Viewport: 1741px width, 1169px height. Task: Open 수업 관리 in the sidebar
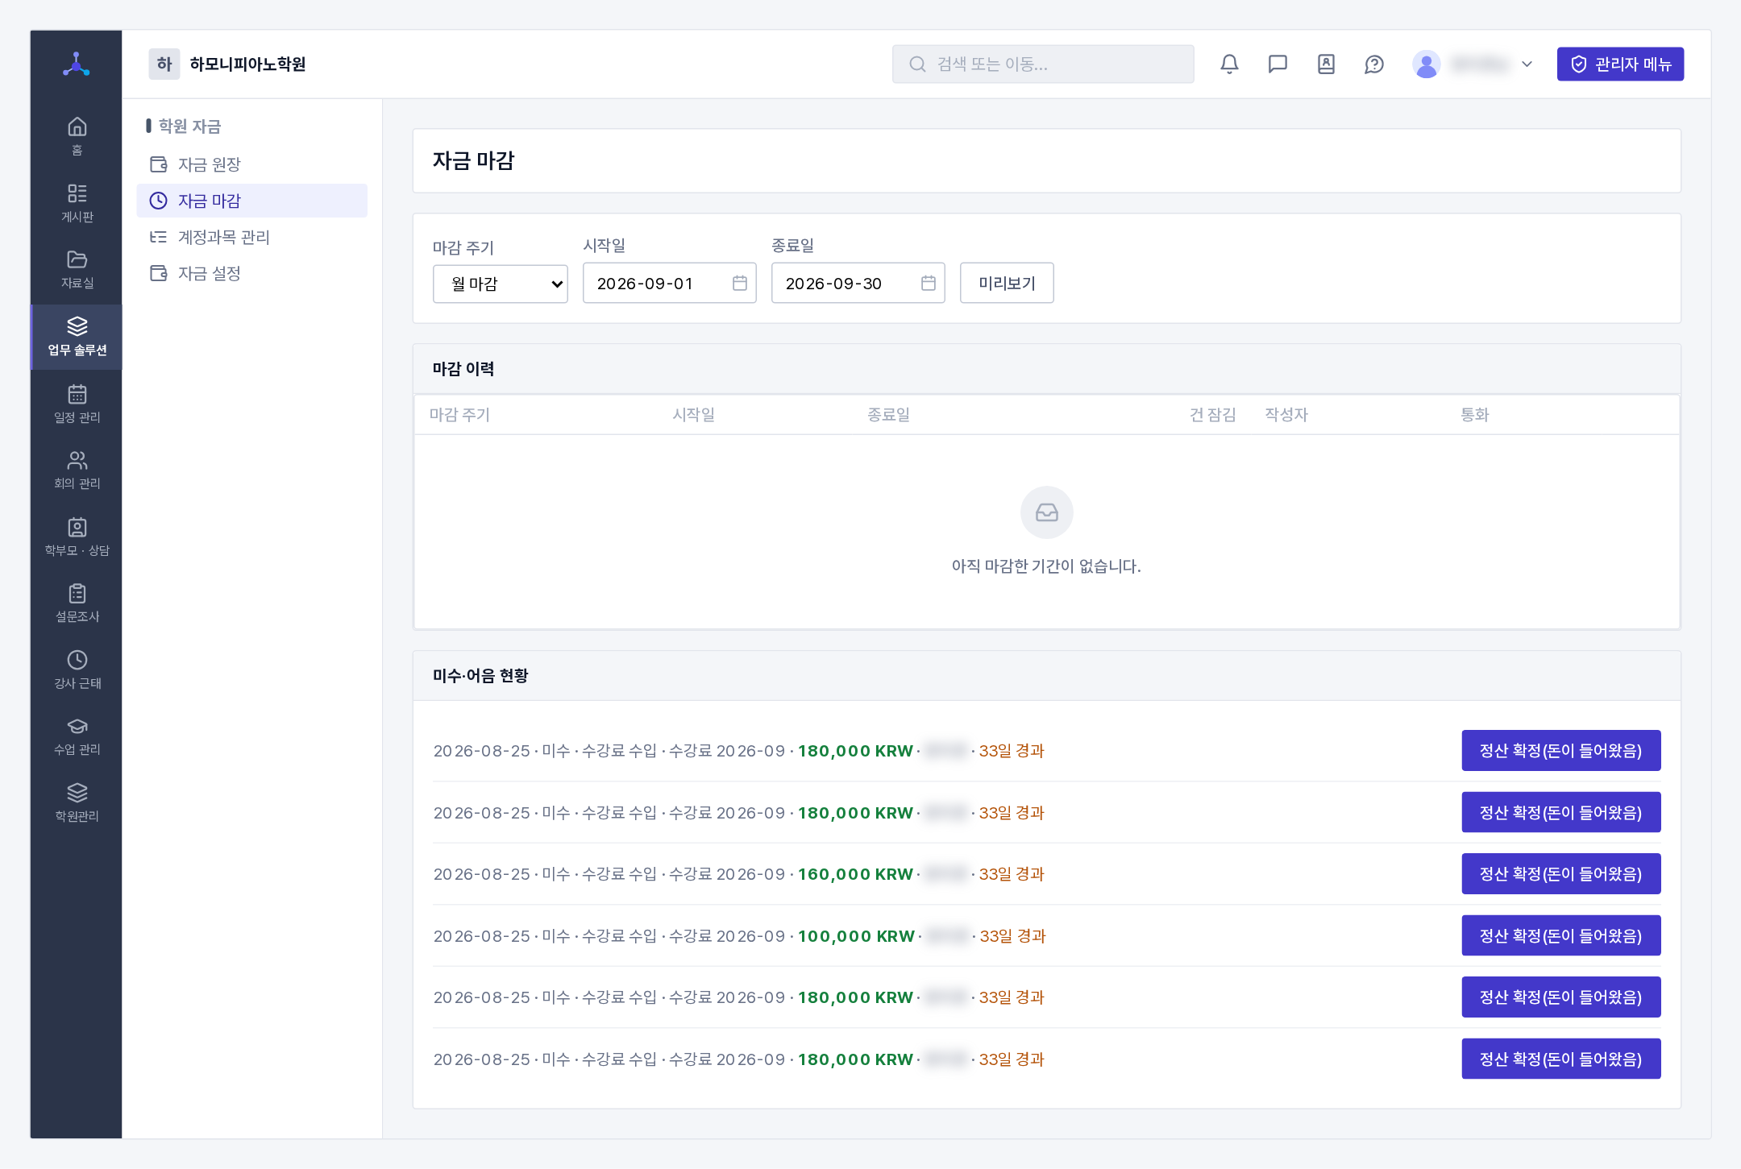[x=77, y=736]
